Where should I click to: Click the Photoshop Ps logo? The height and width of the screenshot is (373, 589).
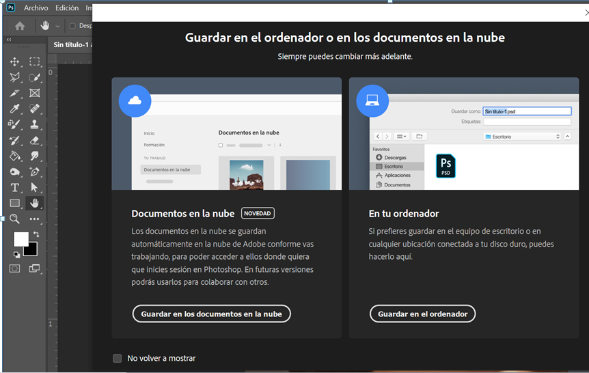11,8
